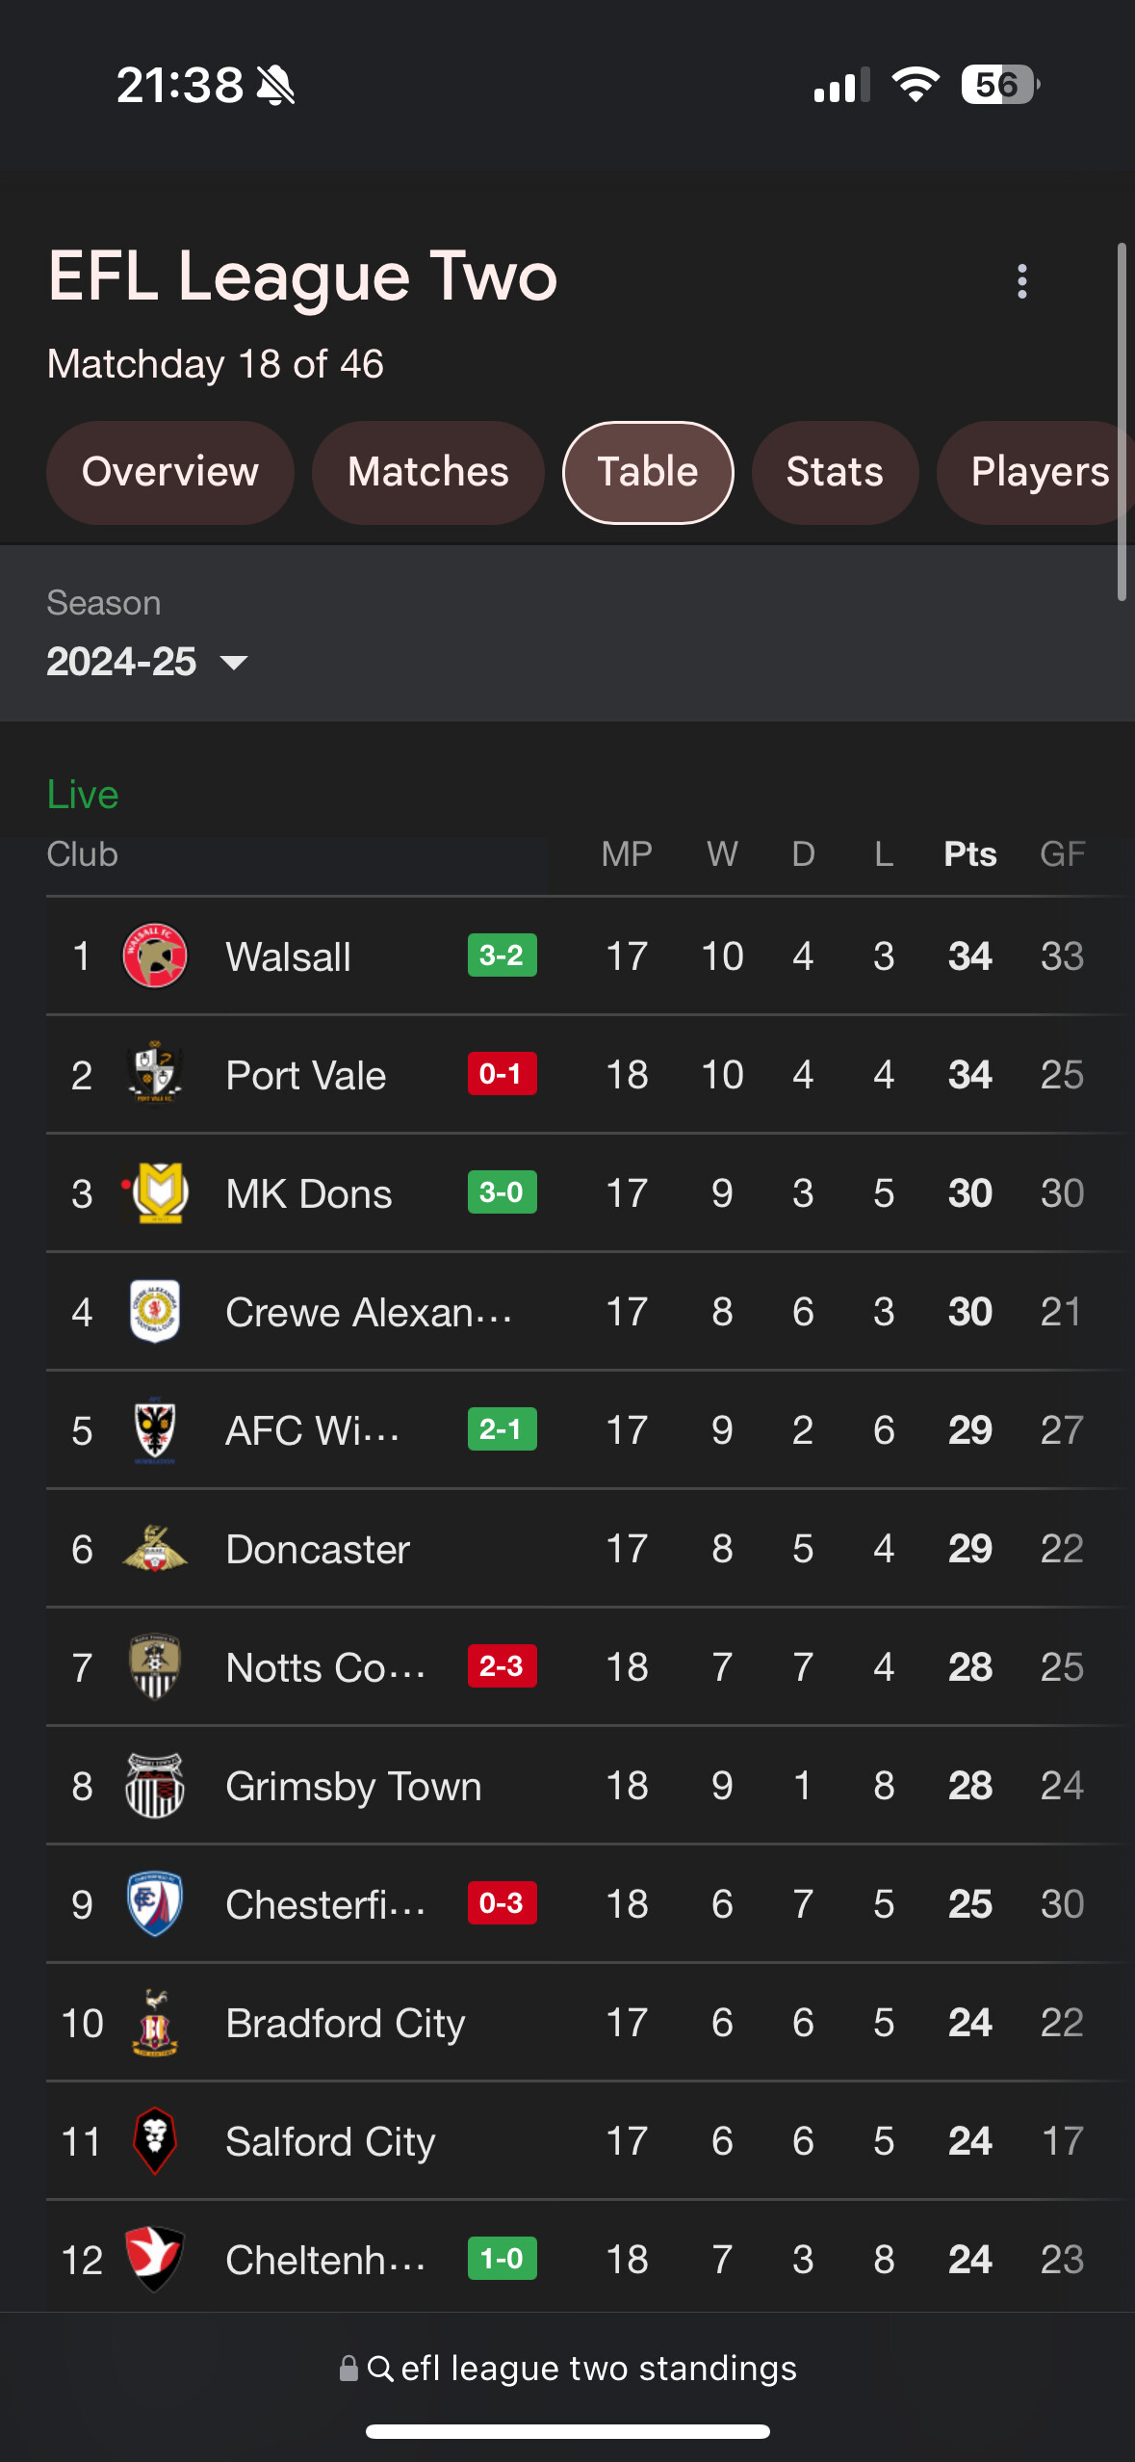
Task: Tap the Salford City lion crest
Action: point(155,2140)
